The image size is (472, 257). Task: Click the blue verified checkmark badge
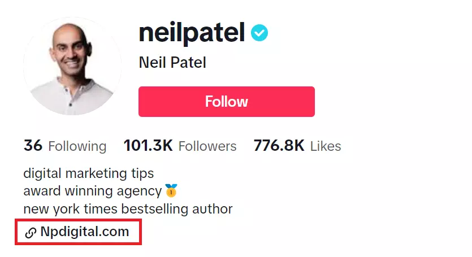tap(259, 34)
